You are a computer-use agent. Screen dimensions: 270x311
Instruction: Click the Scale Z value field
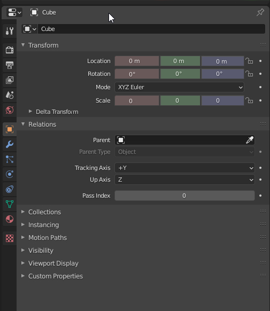coord(222,100)
